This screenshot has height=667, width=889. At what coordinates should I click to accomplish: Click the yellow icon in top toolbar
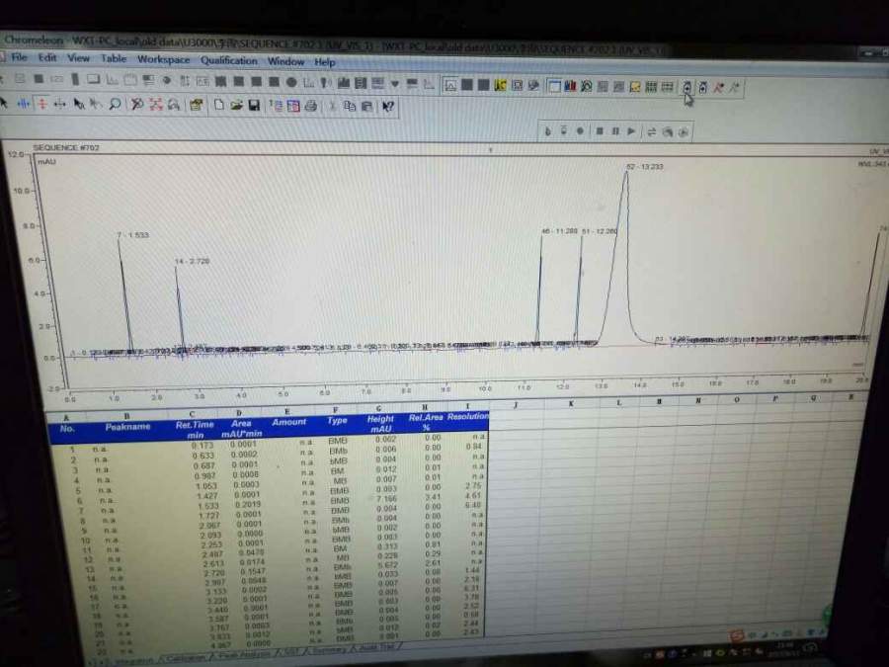point(500,85)
